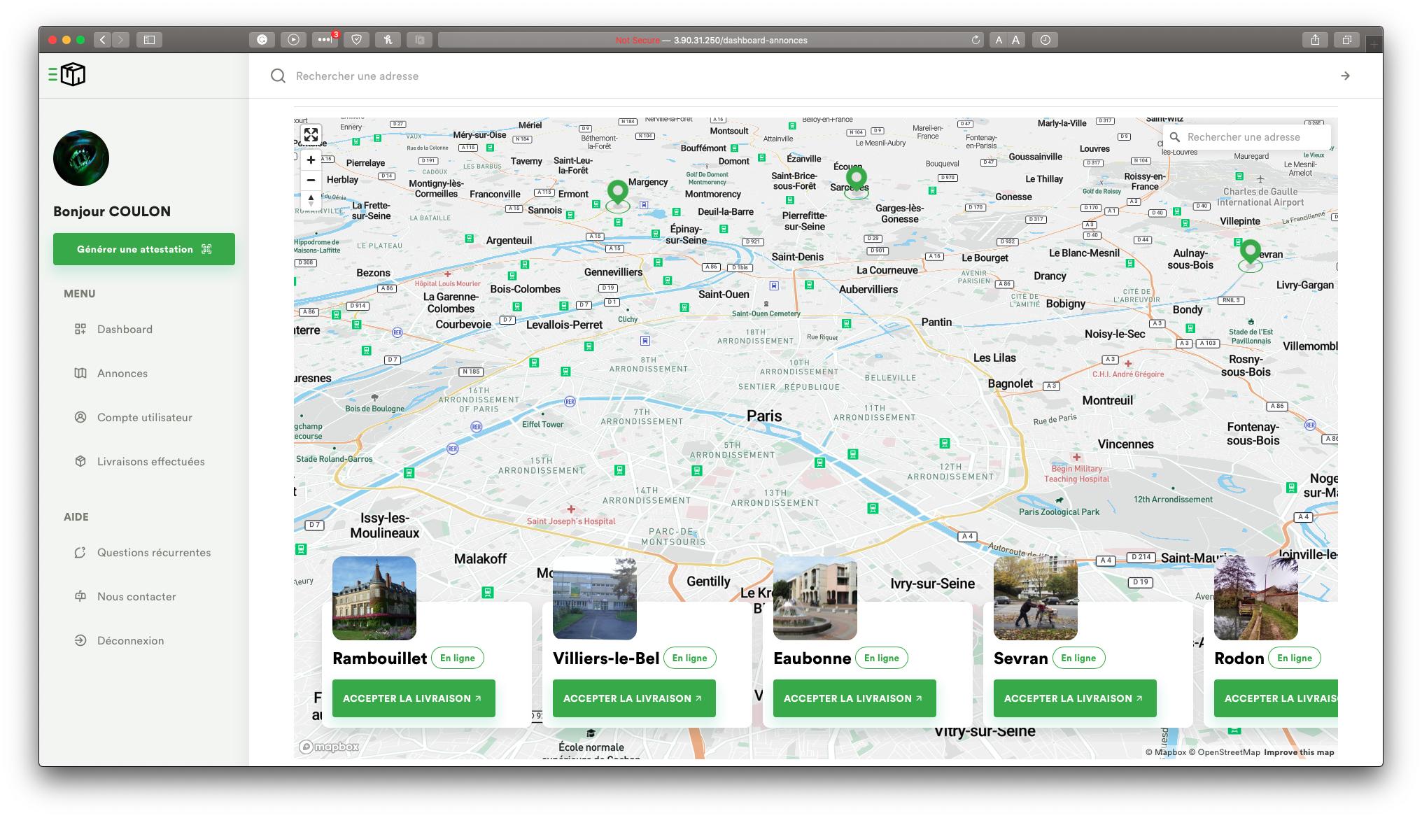The height and width of the screenshot is (818, 1422).
Task: Open the Dashboard menu item
Action: [125, 330]
